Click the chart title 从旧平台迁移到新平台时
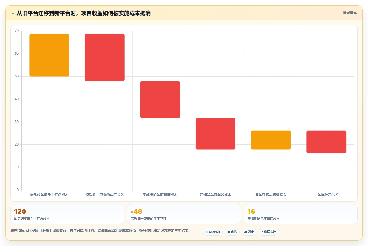Viewport: 368px width, 246px height. tap(83, 13)
